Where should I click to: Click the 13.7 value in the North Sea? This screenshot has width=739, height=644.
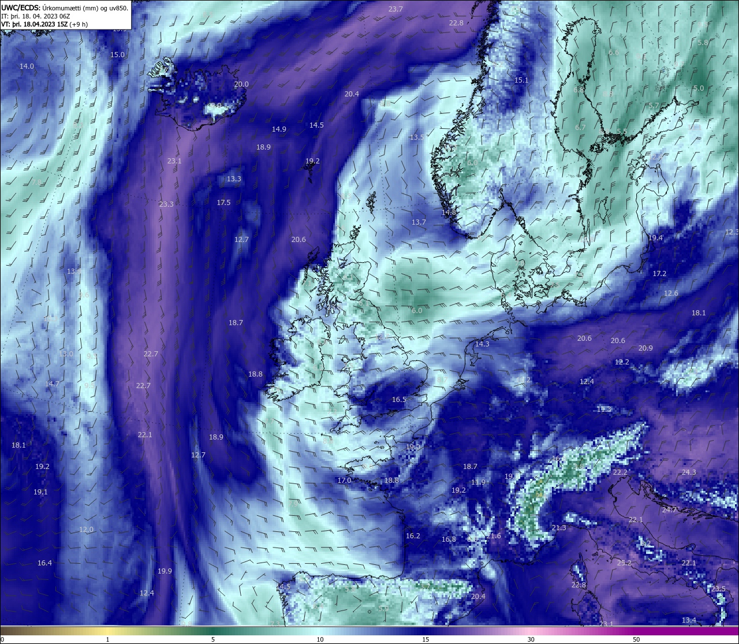[x=419, y=222]
